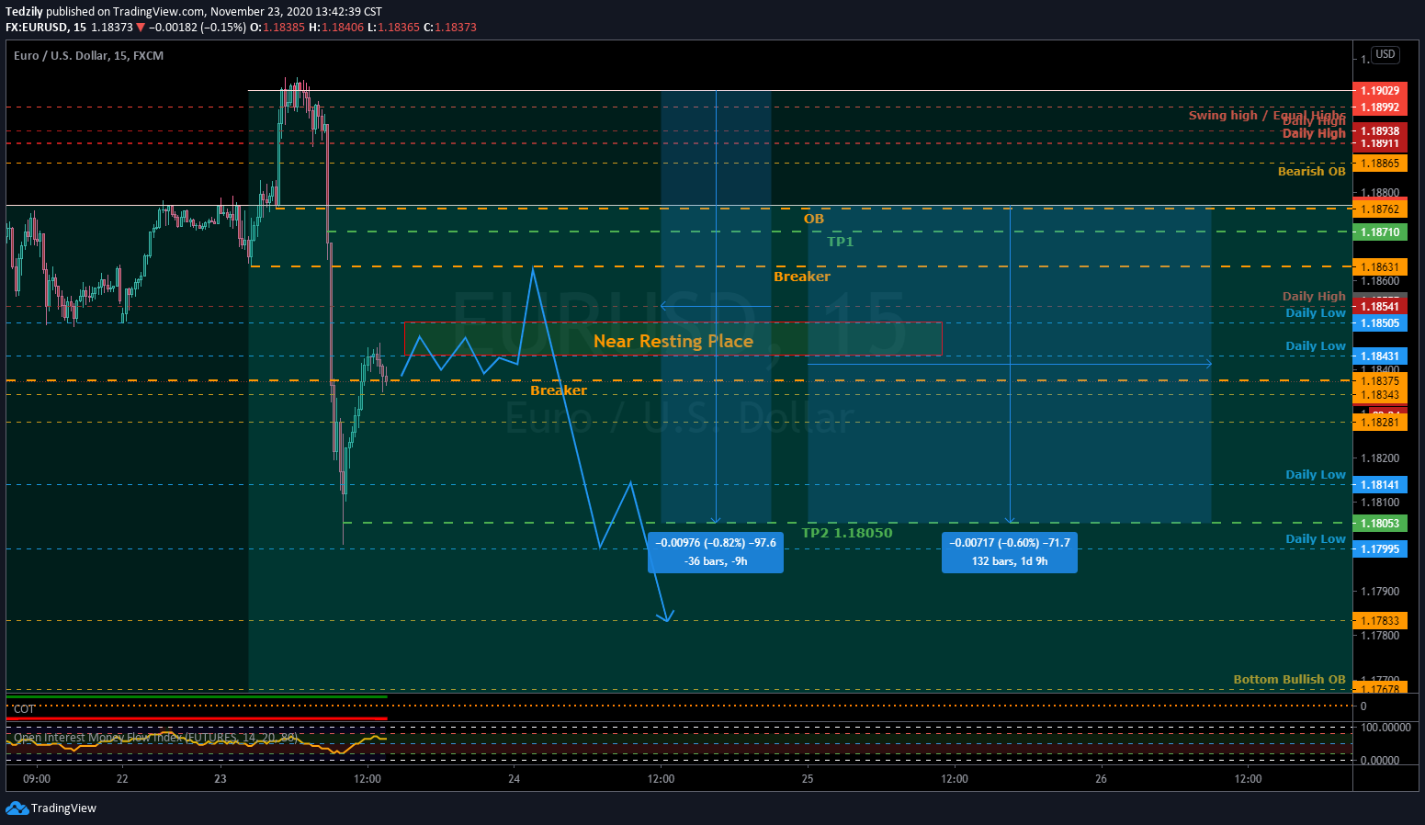
Task: Click the 1.18281 orange price label
Action: [1380, 423]
